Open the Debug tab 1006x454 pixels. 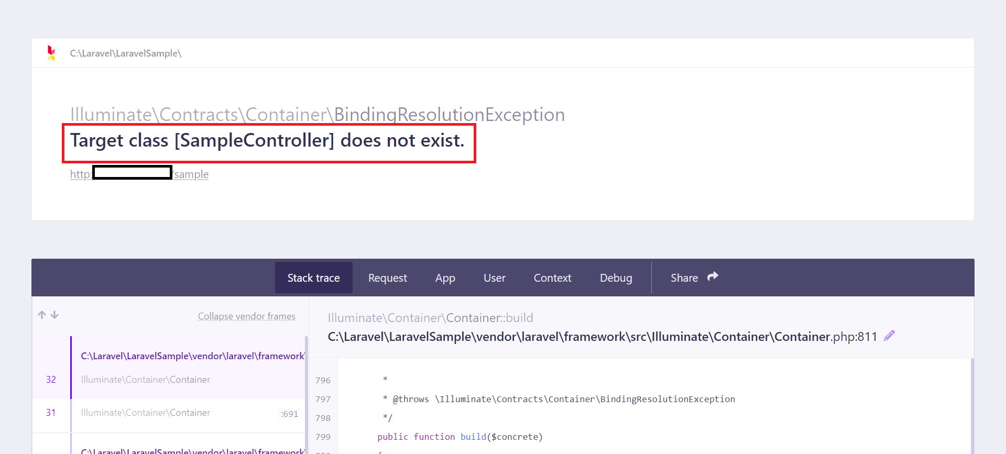click(616, 278)
